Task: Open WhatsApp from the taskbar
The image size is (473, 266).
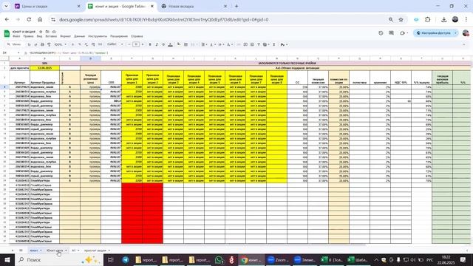Action: click(x=220, y=259)
